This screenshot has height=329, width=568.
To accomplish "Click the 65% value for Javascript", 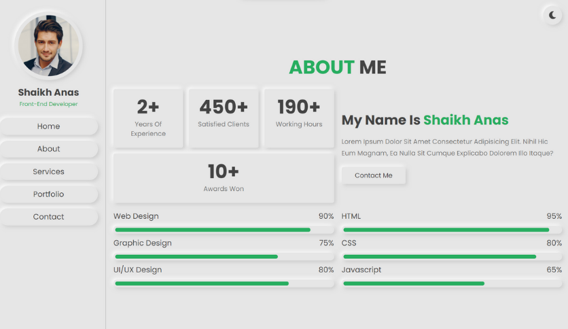I will click(554, 270).
